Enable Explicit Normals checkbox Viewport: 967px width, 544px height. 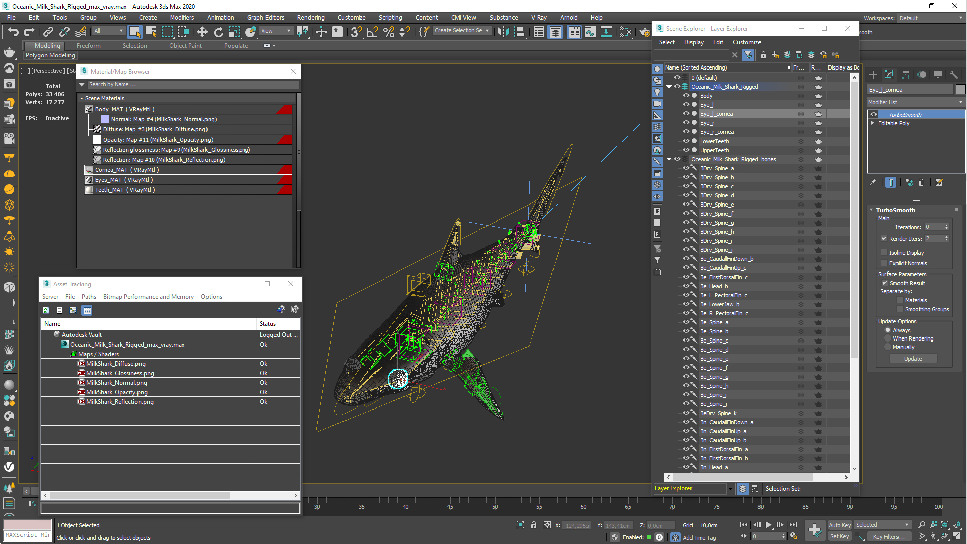[884, 263]
